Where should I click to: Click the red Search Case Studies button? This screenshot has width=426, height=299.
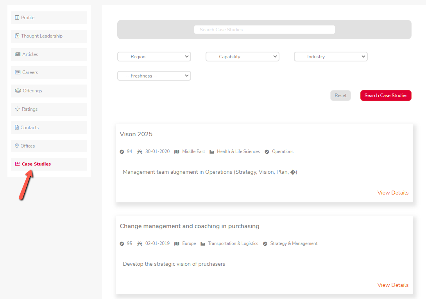click(x=386, y=95)
